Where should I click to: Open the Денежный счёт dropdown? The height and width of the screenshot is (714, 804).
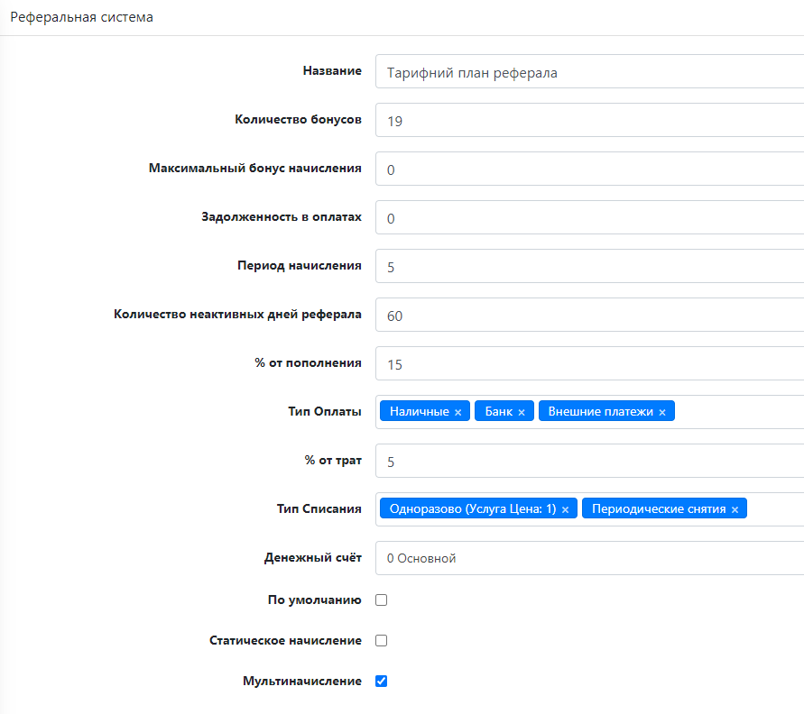coord(588,558)
